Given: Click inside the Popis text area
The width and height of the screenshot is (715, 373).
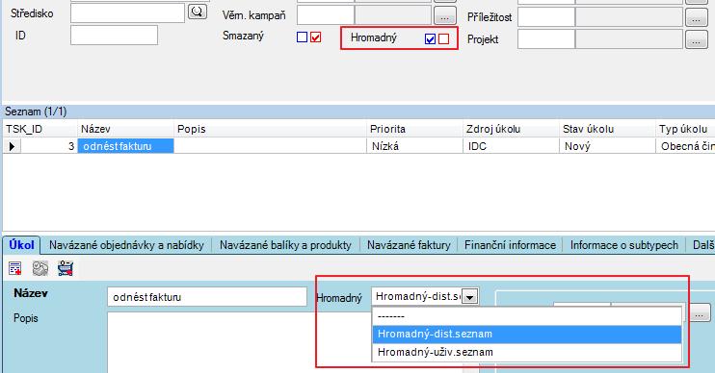Looking at the screenshot, I should point(239,342).
